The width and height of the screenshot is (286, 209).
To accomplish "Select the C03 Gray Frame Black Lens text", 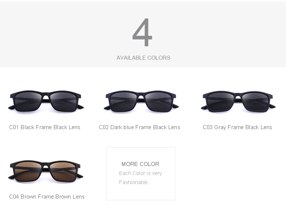I will tap(237, 127).
